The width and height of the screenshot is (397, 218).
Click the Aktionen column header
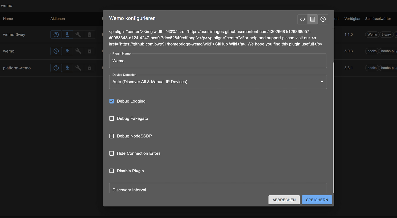tap(58, 19)
